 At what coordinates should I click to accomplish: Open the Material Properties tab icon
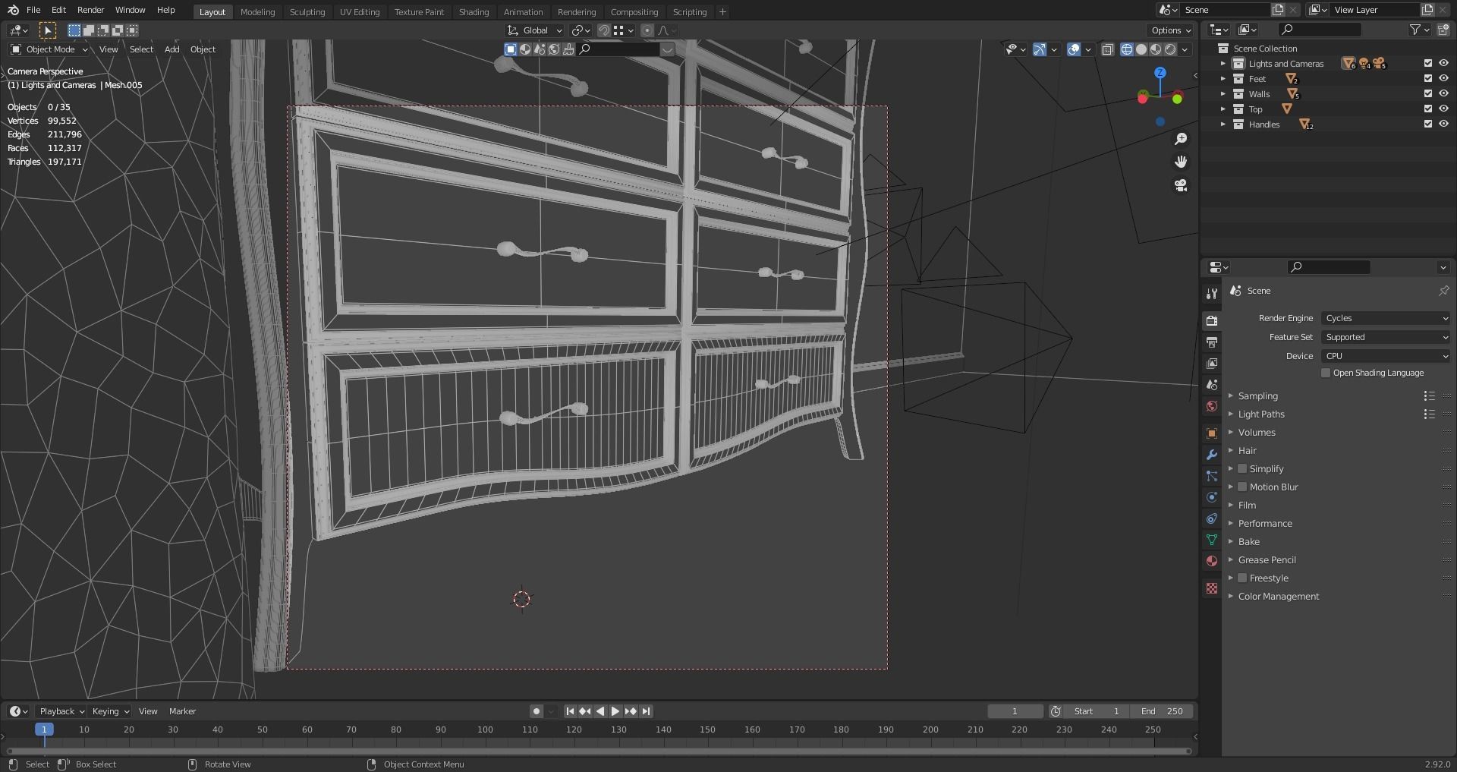[1212, 561]
